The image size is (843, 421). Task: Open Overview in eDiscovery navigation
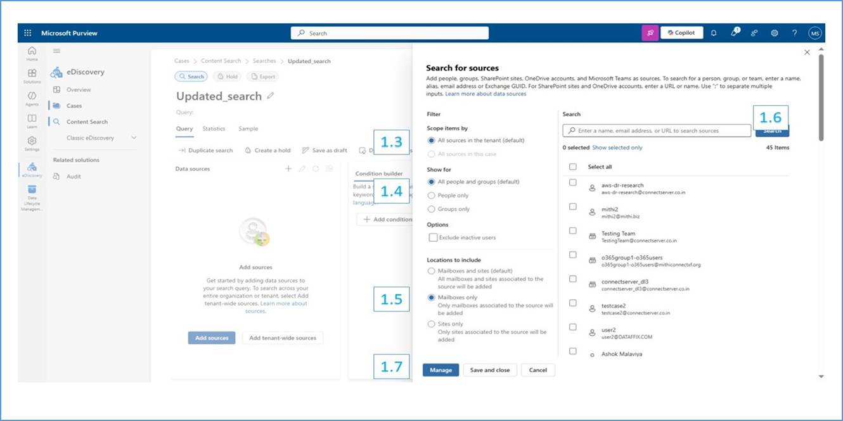(79, 90)
